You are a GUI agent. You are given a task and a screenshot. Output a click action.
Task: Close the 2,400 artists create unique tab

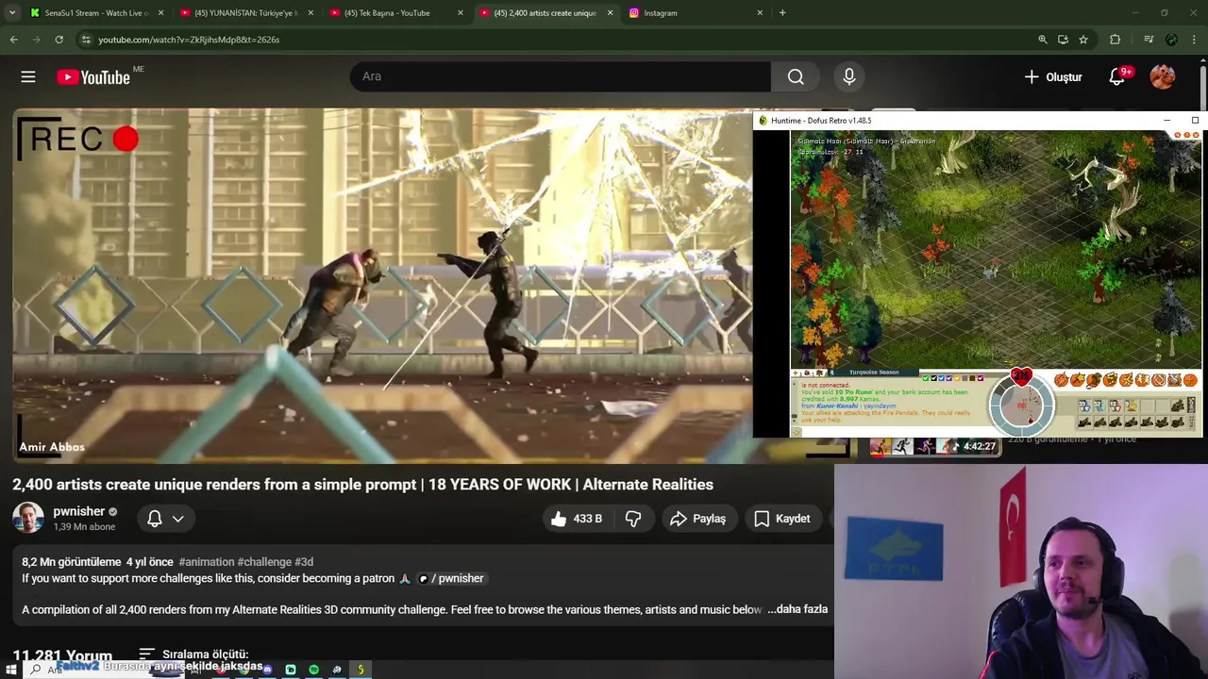[610, 13]
